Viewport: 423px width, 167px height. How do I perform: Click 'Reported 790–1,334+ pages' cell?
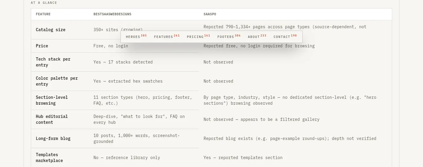click(x=285, y=27)
